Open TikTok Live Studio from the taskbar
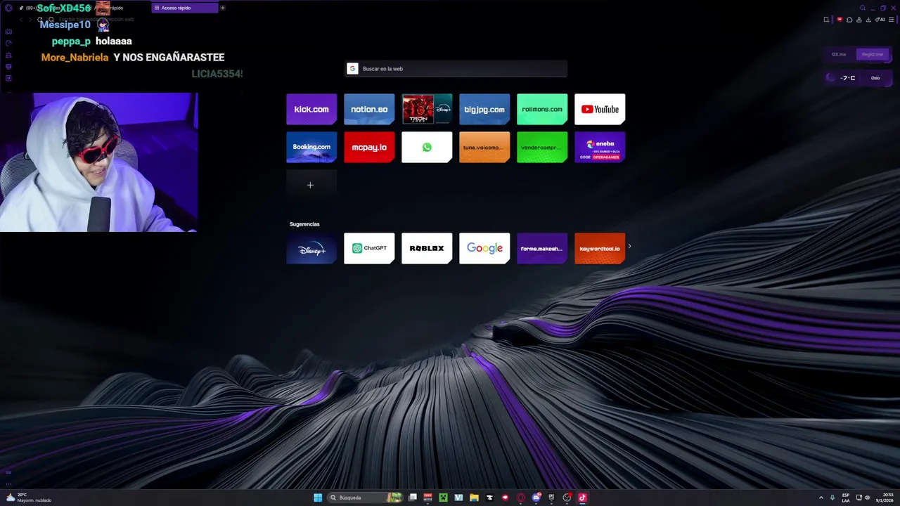The image size is (900, 506). [582, 498]
